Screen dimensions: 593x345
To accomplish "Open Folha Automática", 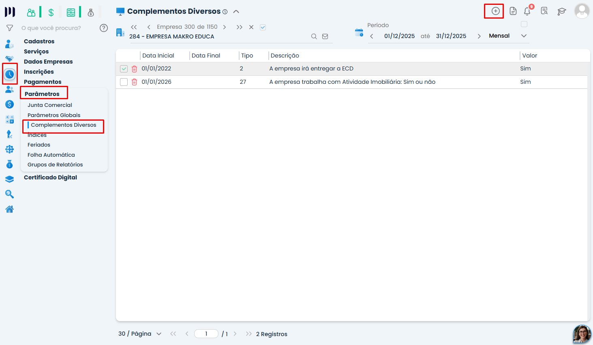I will (51, 155).
